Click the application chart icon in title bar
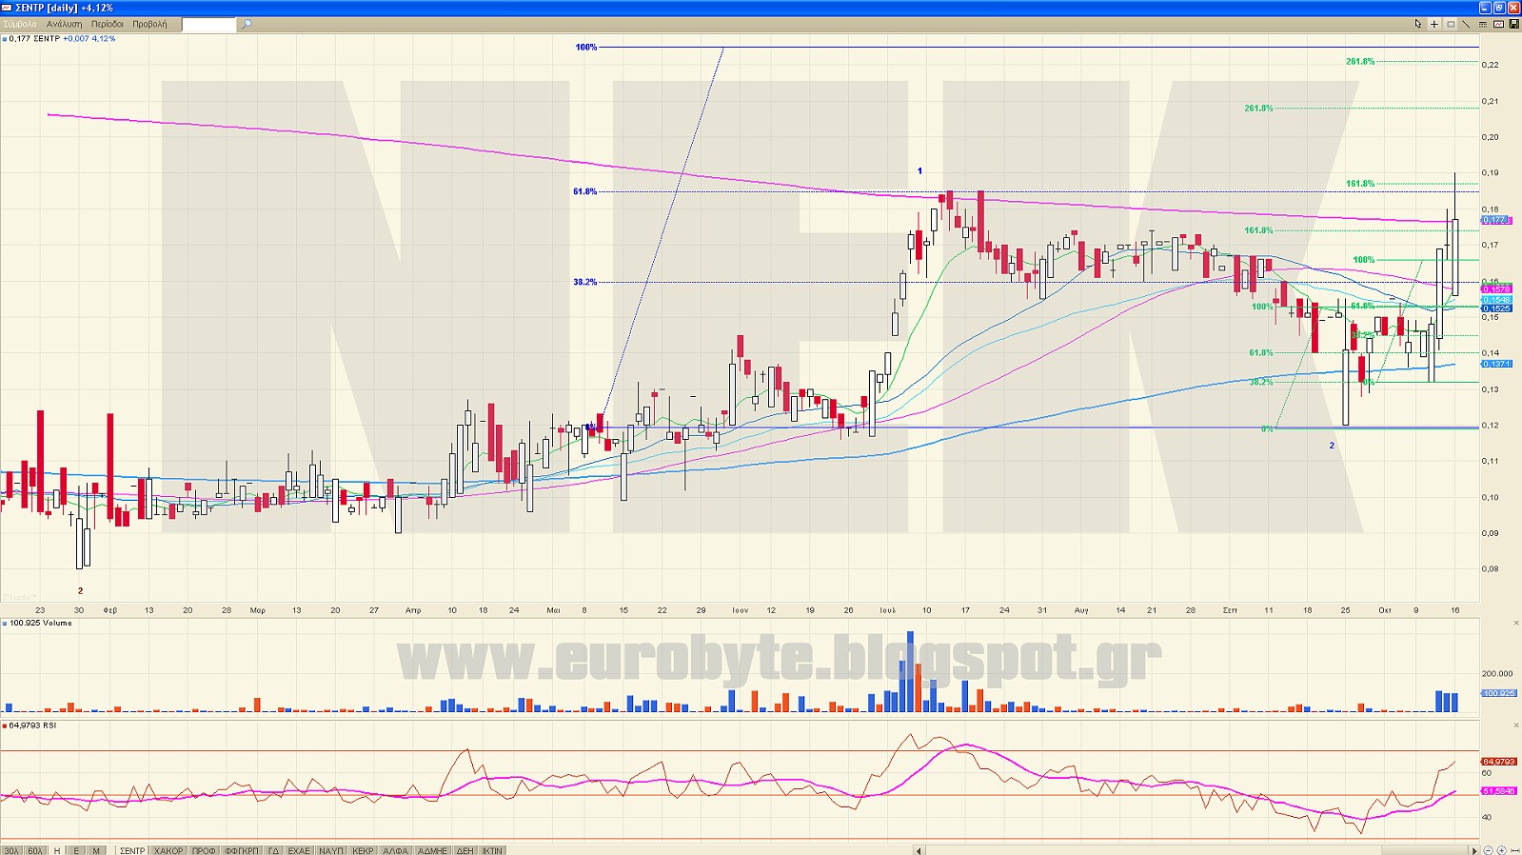The width and height of the screenshot is (1522, 855). (x=7, y=8)
